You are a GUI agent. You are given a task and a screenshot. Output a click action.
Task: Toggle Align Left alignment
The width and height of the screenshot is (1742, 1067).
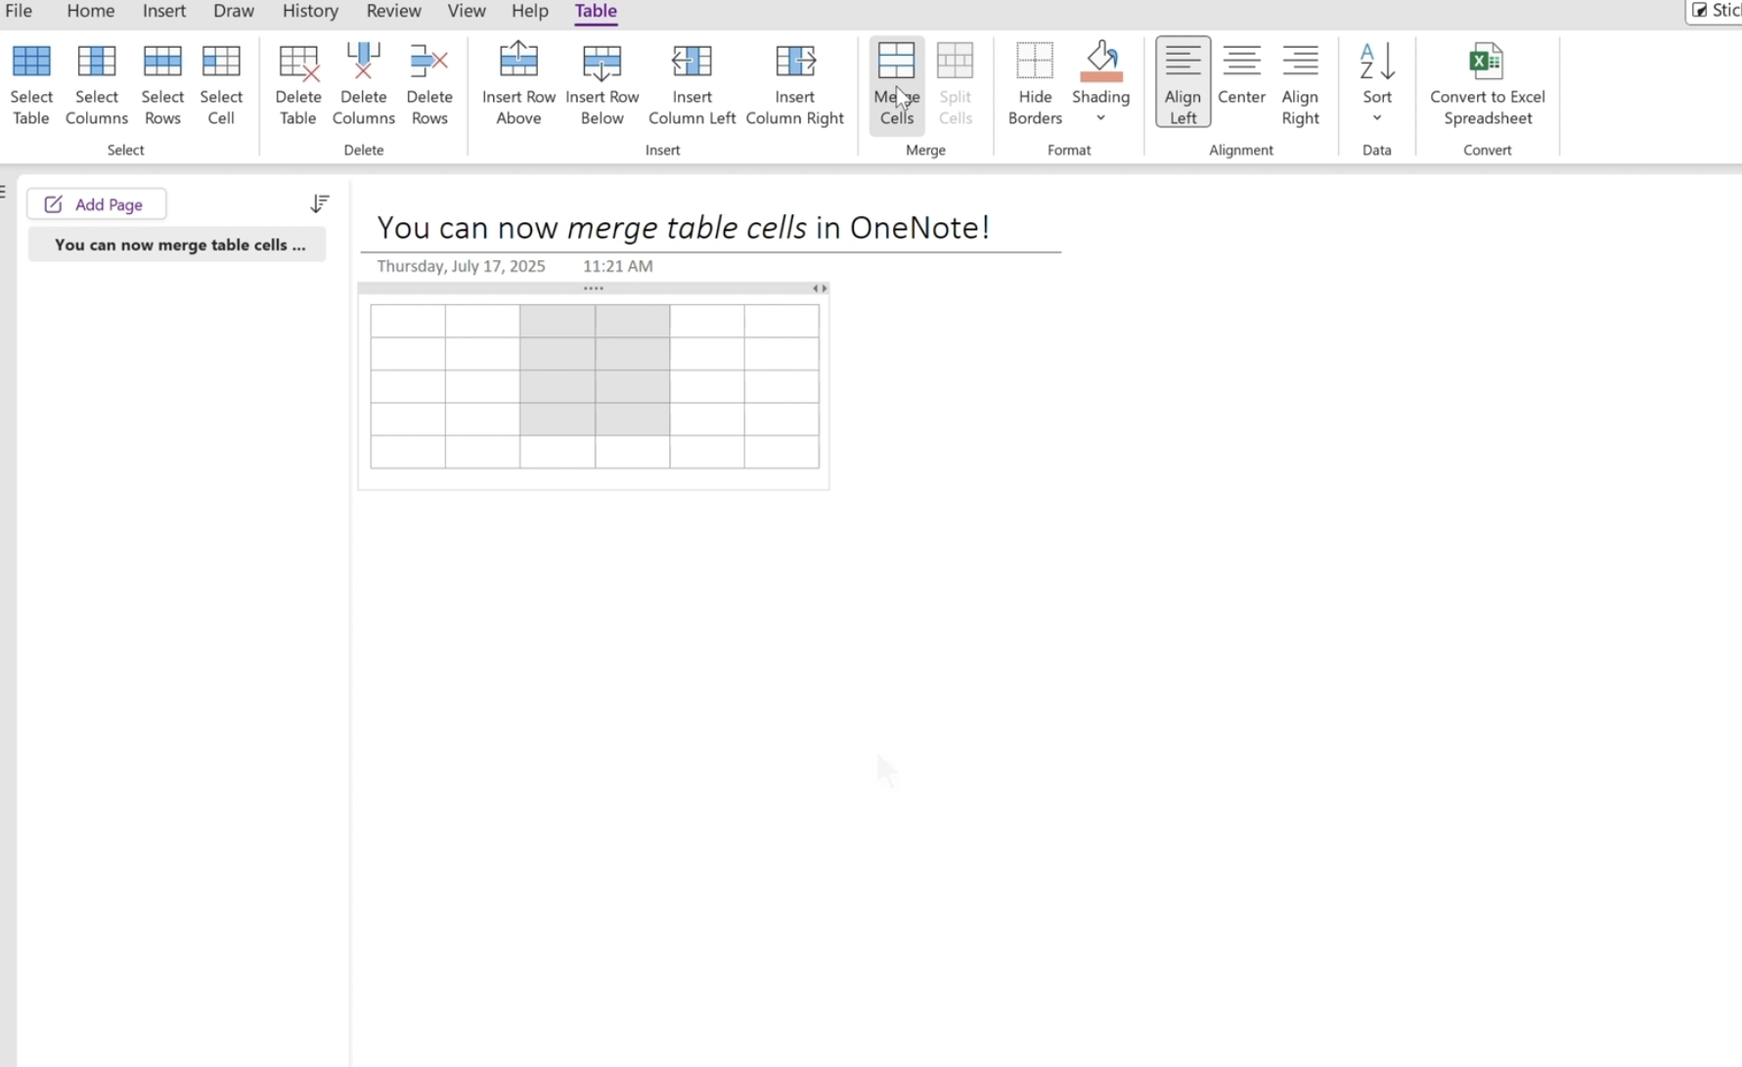click(x=1183, y=83)
